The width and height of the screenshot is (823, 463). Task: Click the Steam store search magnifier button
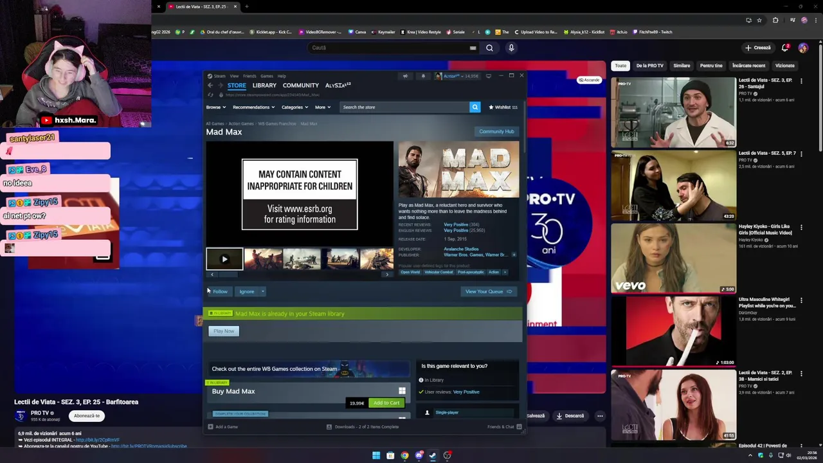point(475,107)
